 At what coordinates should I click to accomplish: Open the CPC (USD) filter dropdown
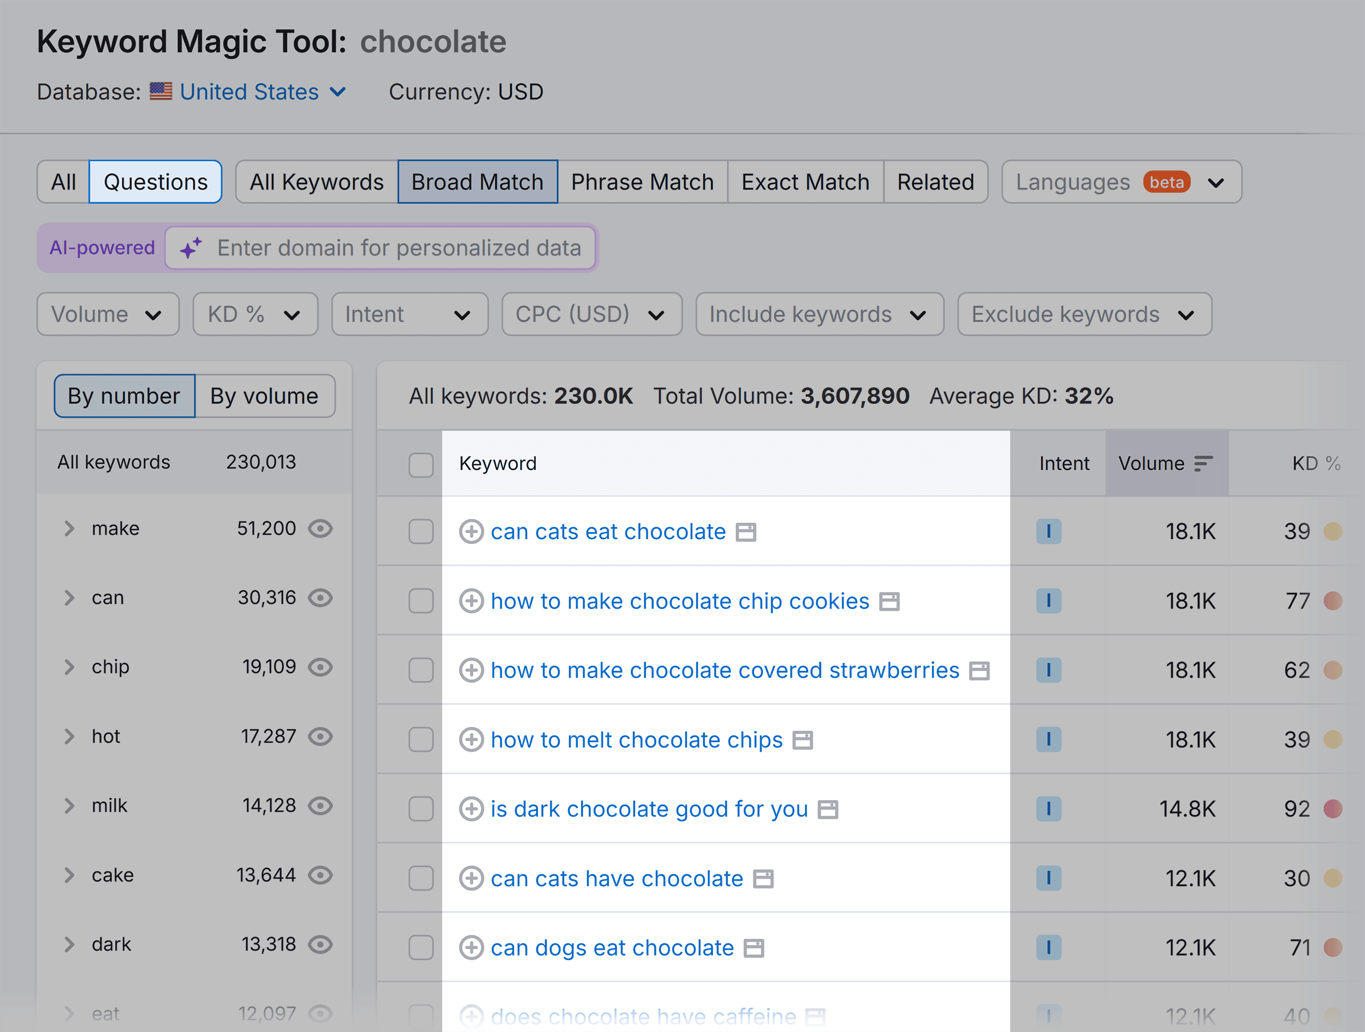[592, 314]
